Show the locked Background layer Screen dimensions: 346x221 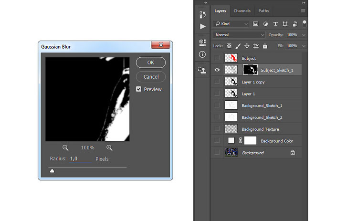point(217,152)
